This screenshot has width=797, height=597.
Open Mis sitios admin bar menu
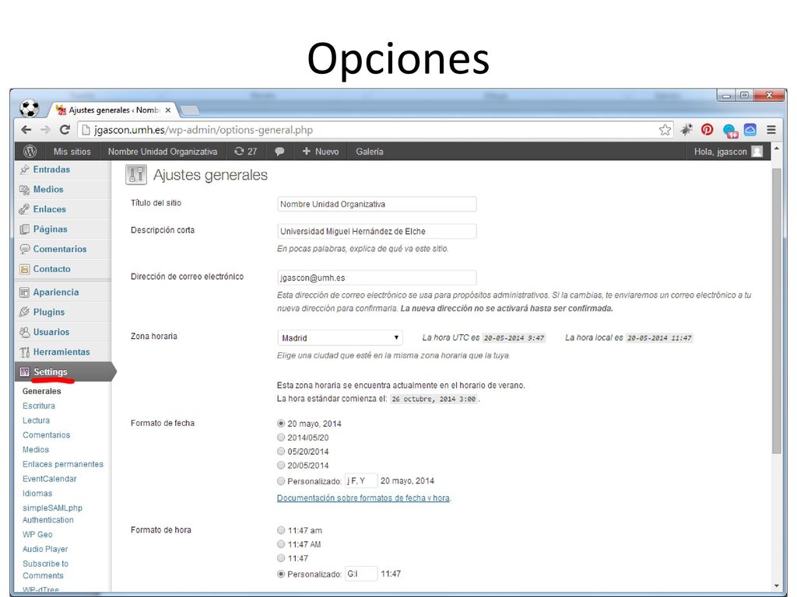(x=72, y=152)
